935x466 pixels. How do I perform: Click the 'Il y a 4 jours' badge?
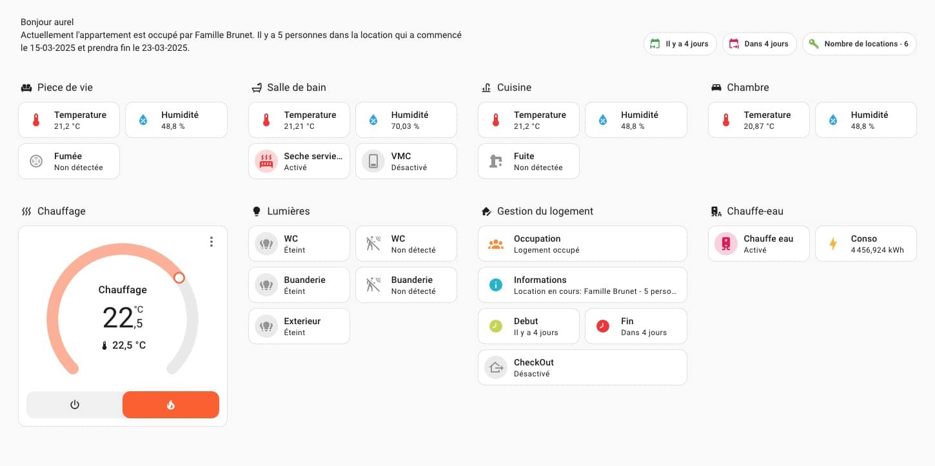(680, 44)
